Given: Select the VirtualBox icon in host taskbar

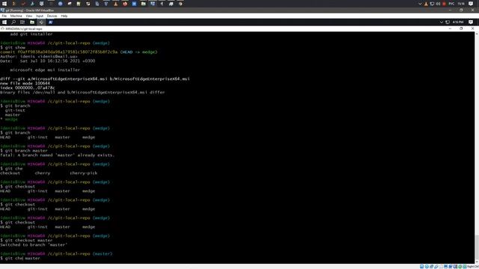Looking at the screenshot, I should (x=153, y=4).
